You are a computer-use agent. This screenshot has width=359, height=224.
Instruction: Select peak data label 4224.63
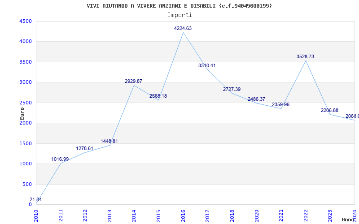pyautogui.click(x=183, y=28)
